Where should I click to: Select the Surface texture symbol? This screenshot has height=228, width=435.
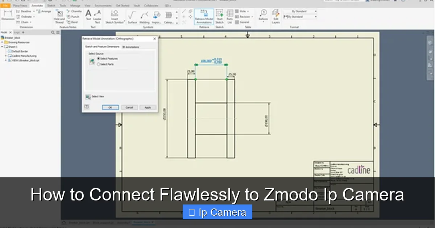(x=132, y=17)
